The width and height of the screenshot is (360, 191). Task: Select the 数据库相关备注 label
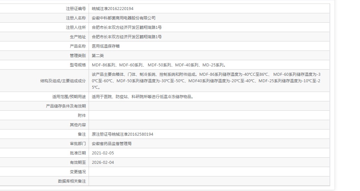click(x=72, y=181)
